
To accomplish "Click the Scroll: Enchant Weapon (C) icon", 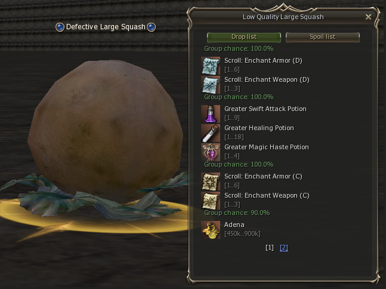I will coord(211,201).
